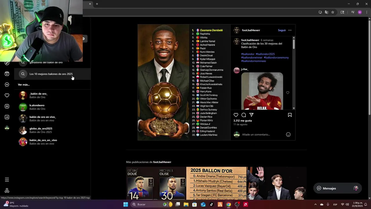This screenshot has width=371, height=209.
Task: Open the Chrome profile avatar M
Action: click(360, 12)
